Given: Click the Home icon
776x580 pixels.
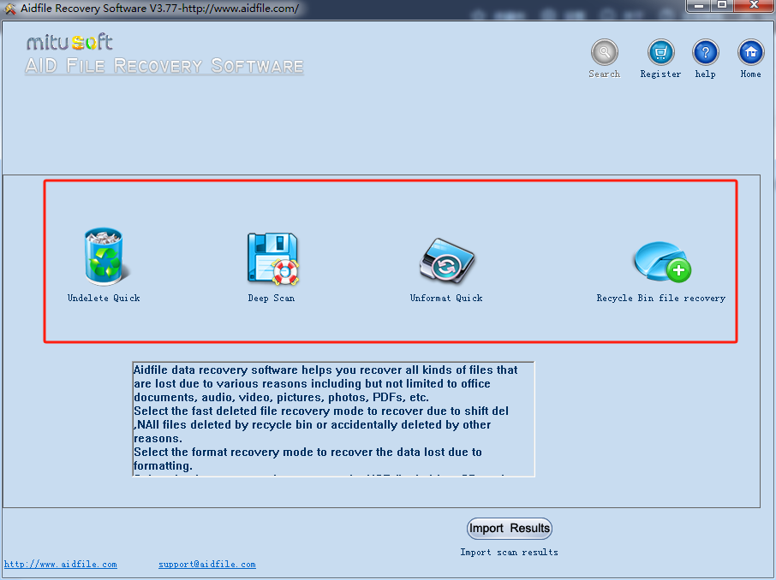Looking at the screenshot, I should pos(749,53).
